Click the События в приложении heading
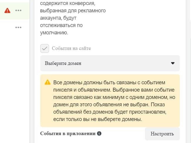 pyautogui.click(x=68, y=134)
